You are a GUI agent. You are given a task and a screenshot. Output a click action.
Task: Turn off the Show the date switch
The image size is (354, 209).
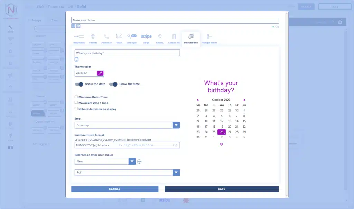(79, 84)
